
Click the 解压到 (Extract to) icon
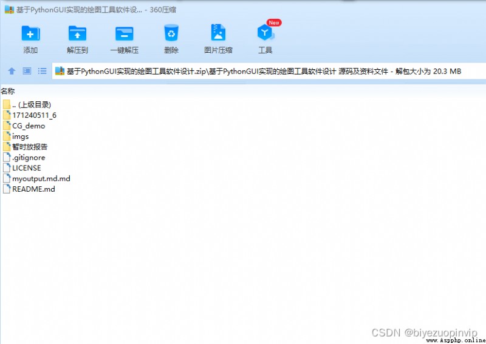point(77,33)
